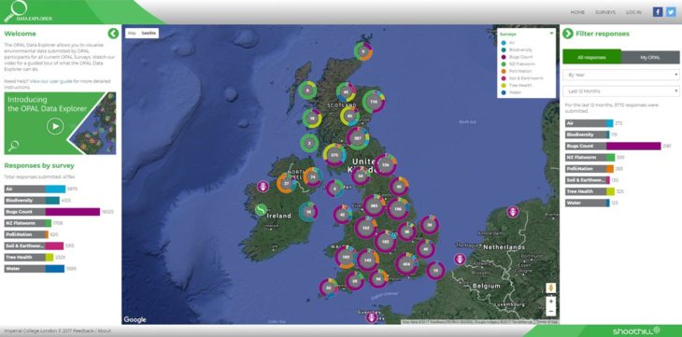
Task: Collapse the Filter responses panel arrow
Action: click(568, 34)
